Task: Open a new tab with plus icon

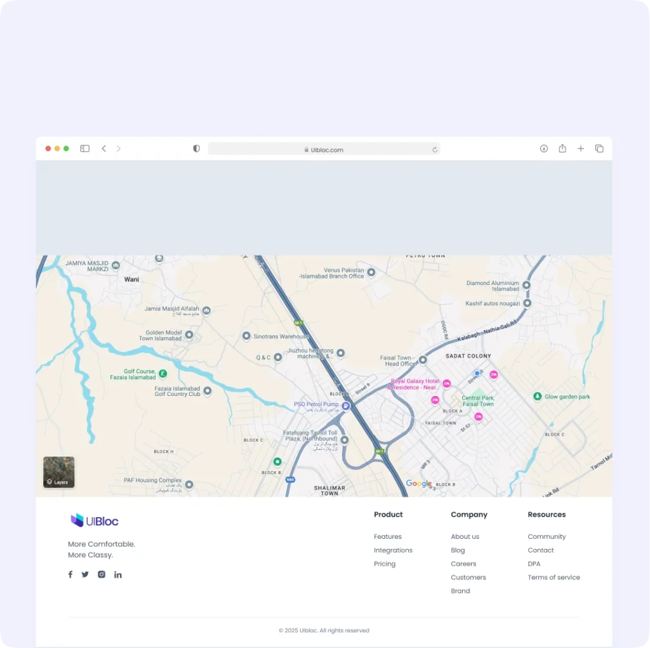Action: point(581,149)
